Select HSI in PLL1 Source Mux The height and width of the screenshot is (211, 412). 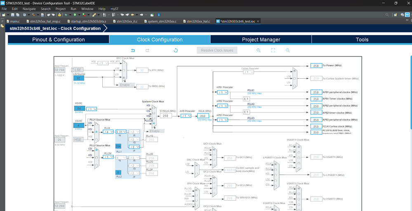click(x=97, y=131)
